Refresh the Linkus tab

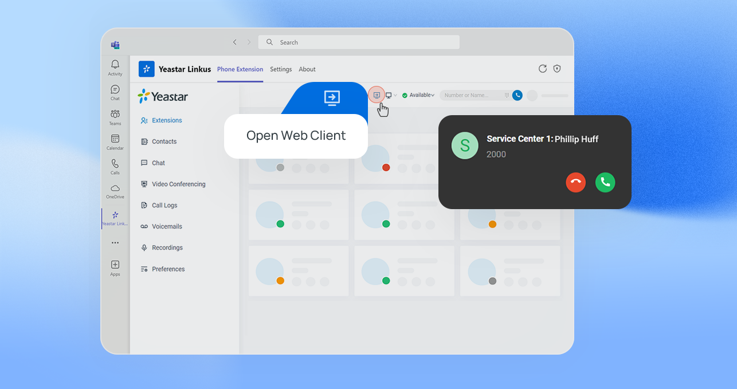point(543,69)
